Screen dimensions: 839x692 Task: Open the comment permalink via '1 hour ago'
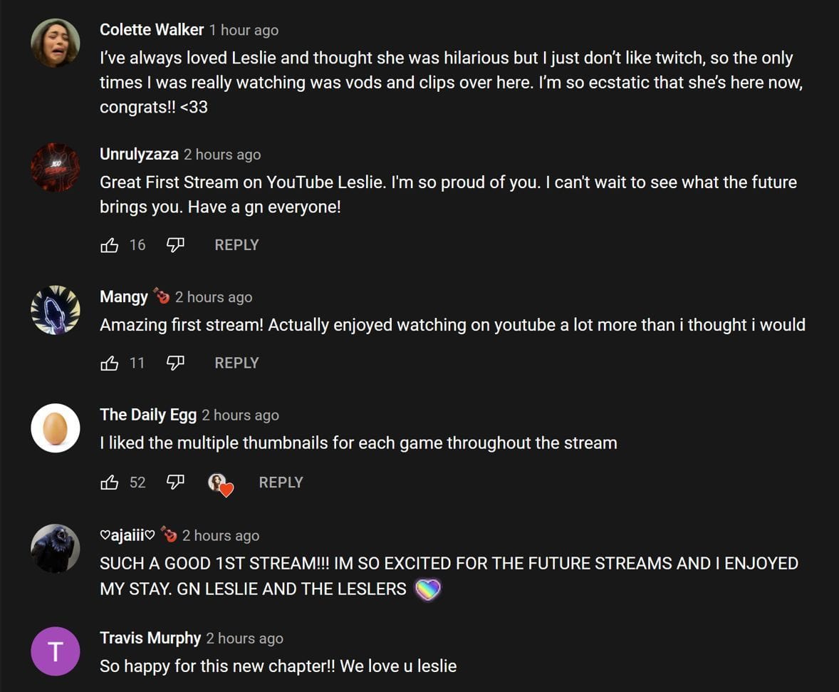tap(243, 30)
